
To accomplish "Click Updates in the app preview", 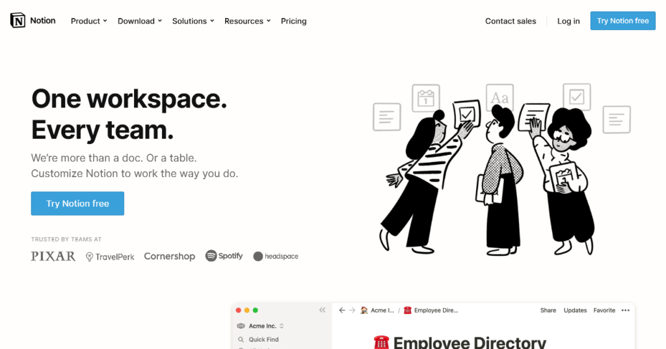I will click(x=575, y=311).
